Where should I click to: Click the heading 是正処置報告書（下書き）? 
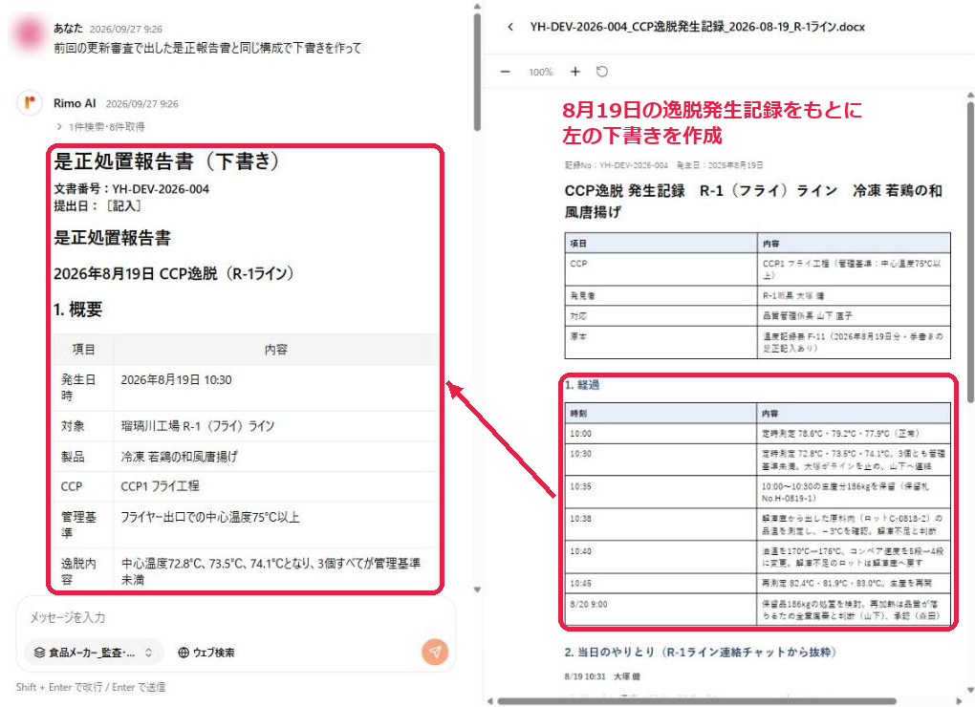coord(166,161)
